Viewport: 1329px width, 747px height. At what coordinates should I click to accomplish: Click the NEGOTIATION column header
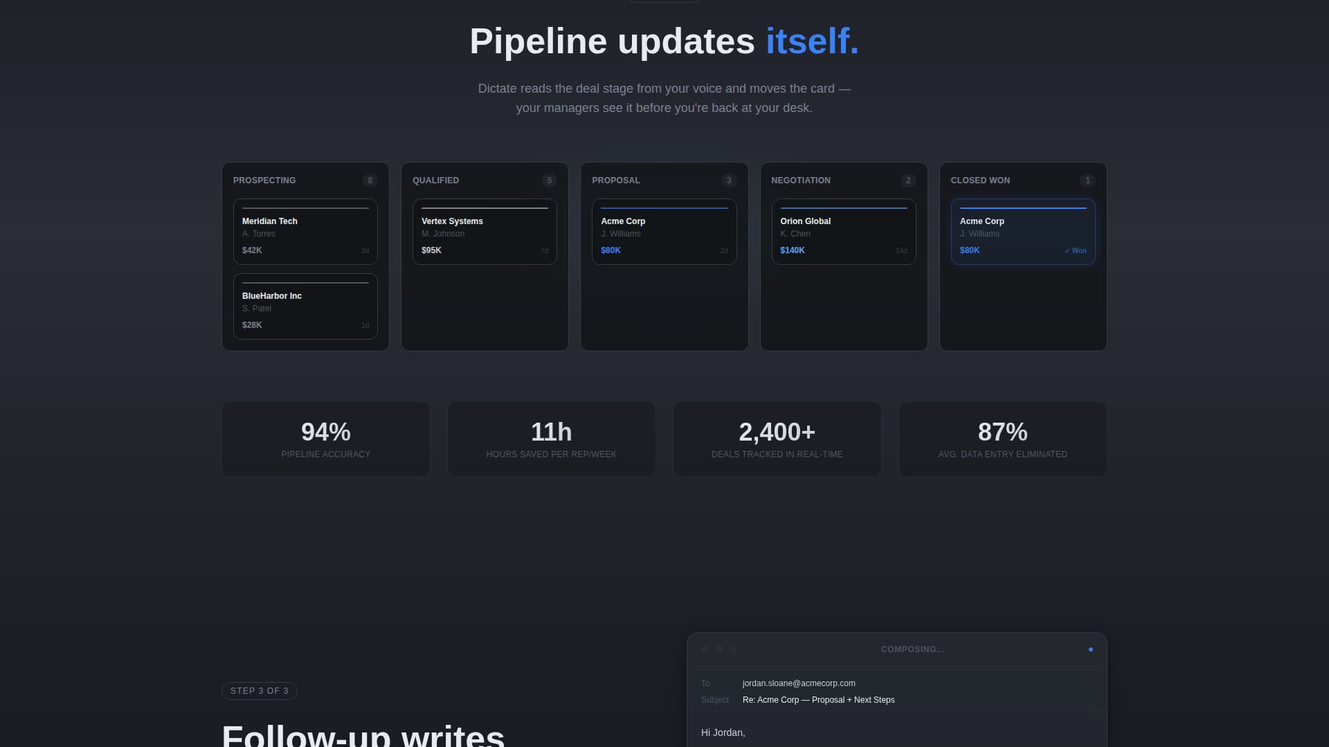click(x=801, y=181)
